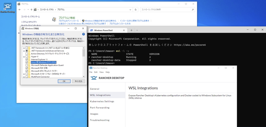
Task: Open a new terminal tab with plus button
Action: click(x=131, y=30)
